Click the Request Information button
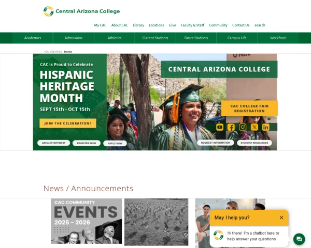This screenshot has width=311, height=248. [216, 143]
